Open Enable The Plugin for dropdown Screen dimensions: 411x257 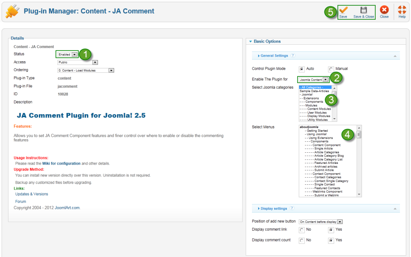314,80
